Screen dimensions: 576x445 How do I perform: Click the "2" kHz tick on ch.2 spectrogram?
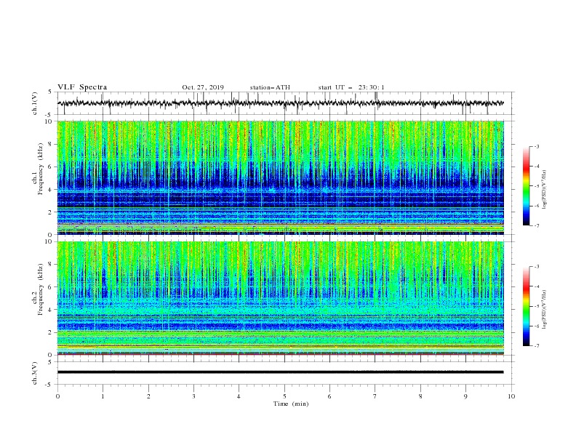coord(50,332)
